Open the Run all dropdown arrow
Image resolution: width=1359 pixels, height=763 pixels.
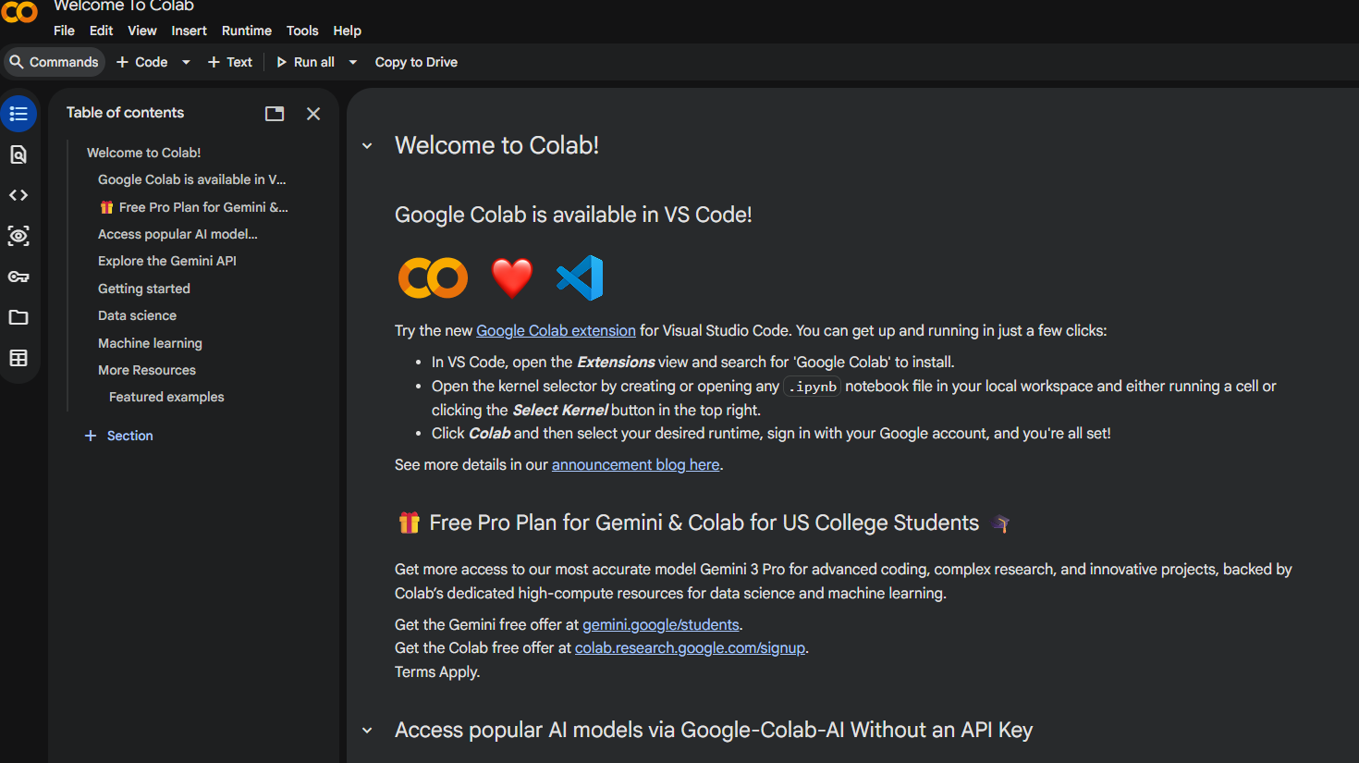click(x=352, y=62)
